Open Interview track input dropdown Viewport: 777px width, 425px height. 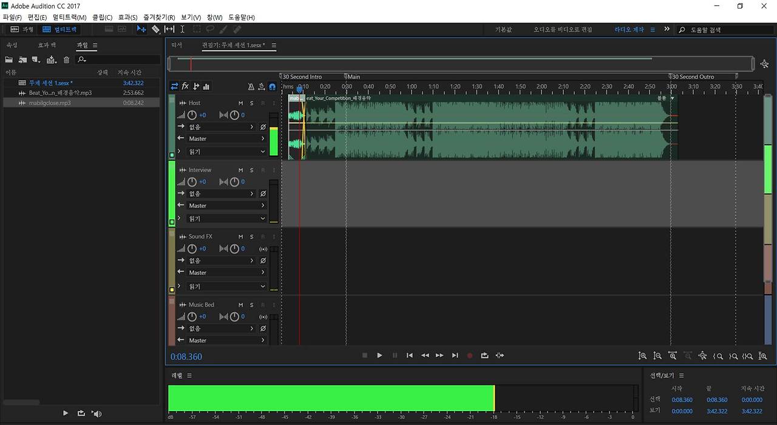click(222, 194)
